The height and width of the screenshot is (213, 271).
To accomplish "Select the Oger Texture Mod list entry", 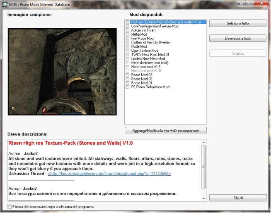I will click(x=145, y=51).
